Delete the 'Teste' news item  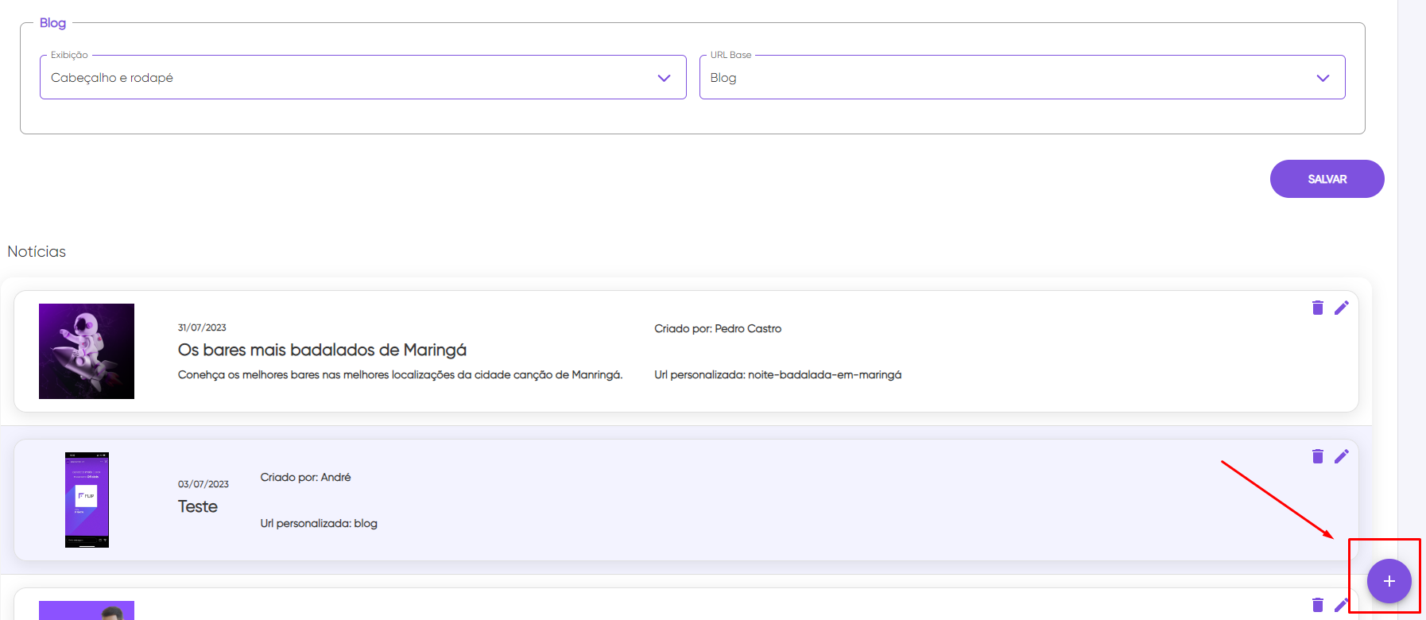[x=1318, y=456]
